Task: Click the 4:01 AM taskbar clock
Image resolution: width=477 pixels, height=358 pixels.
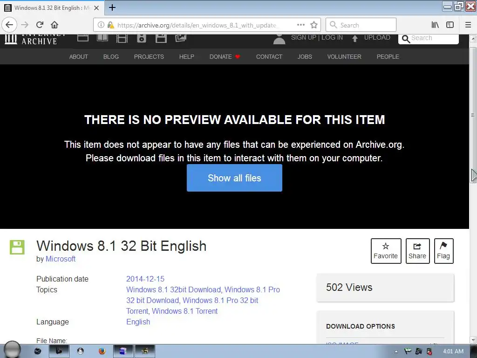Action: click(x=453, y=351)
